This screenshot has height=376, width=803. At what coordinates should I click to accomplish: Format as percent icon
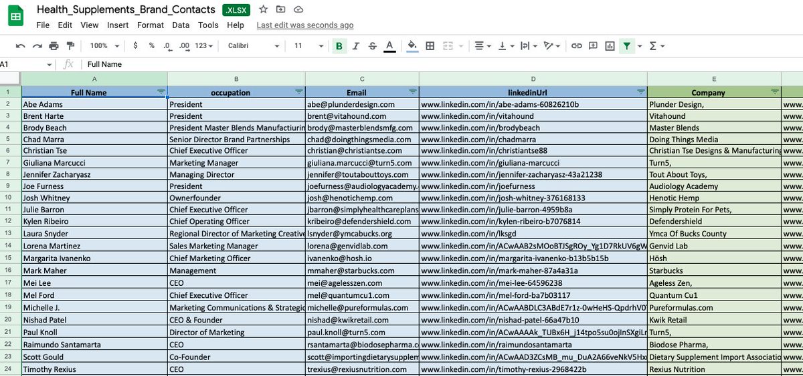click(152, 45)
